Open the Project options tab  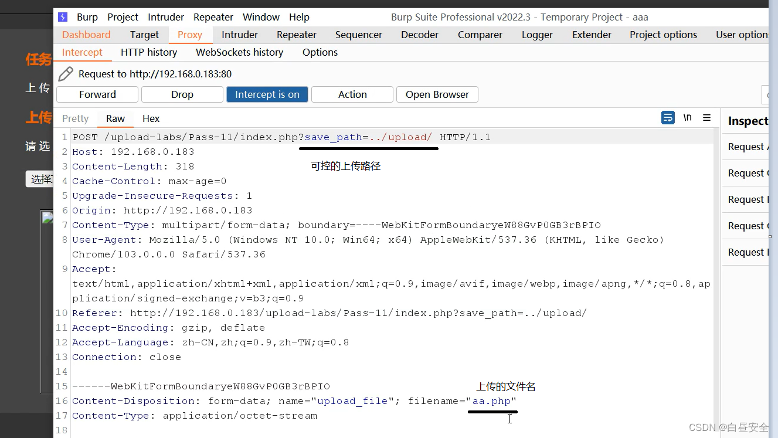click(x=664, y=35)
